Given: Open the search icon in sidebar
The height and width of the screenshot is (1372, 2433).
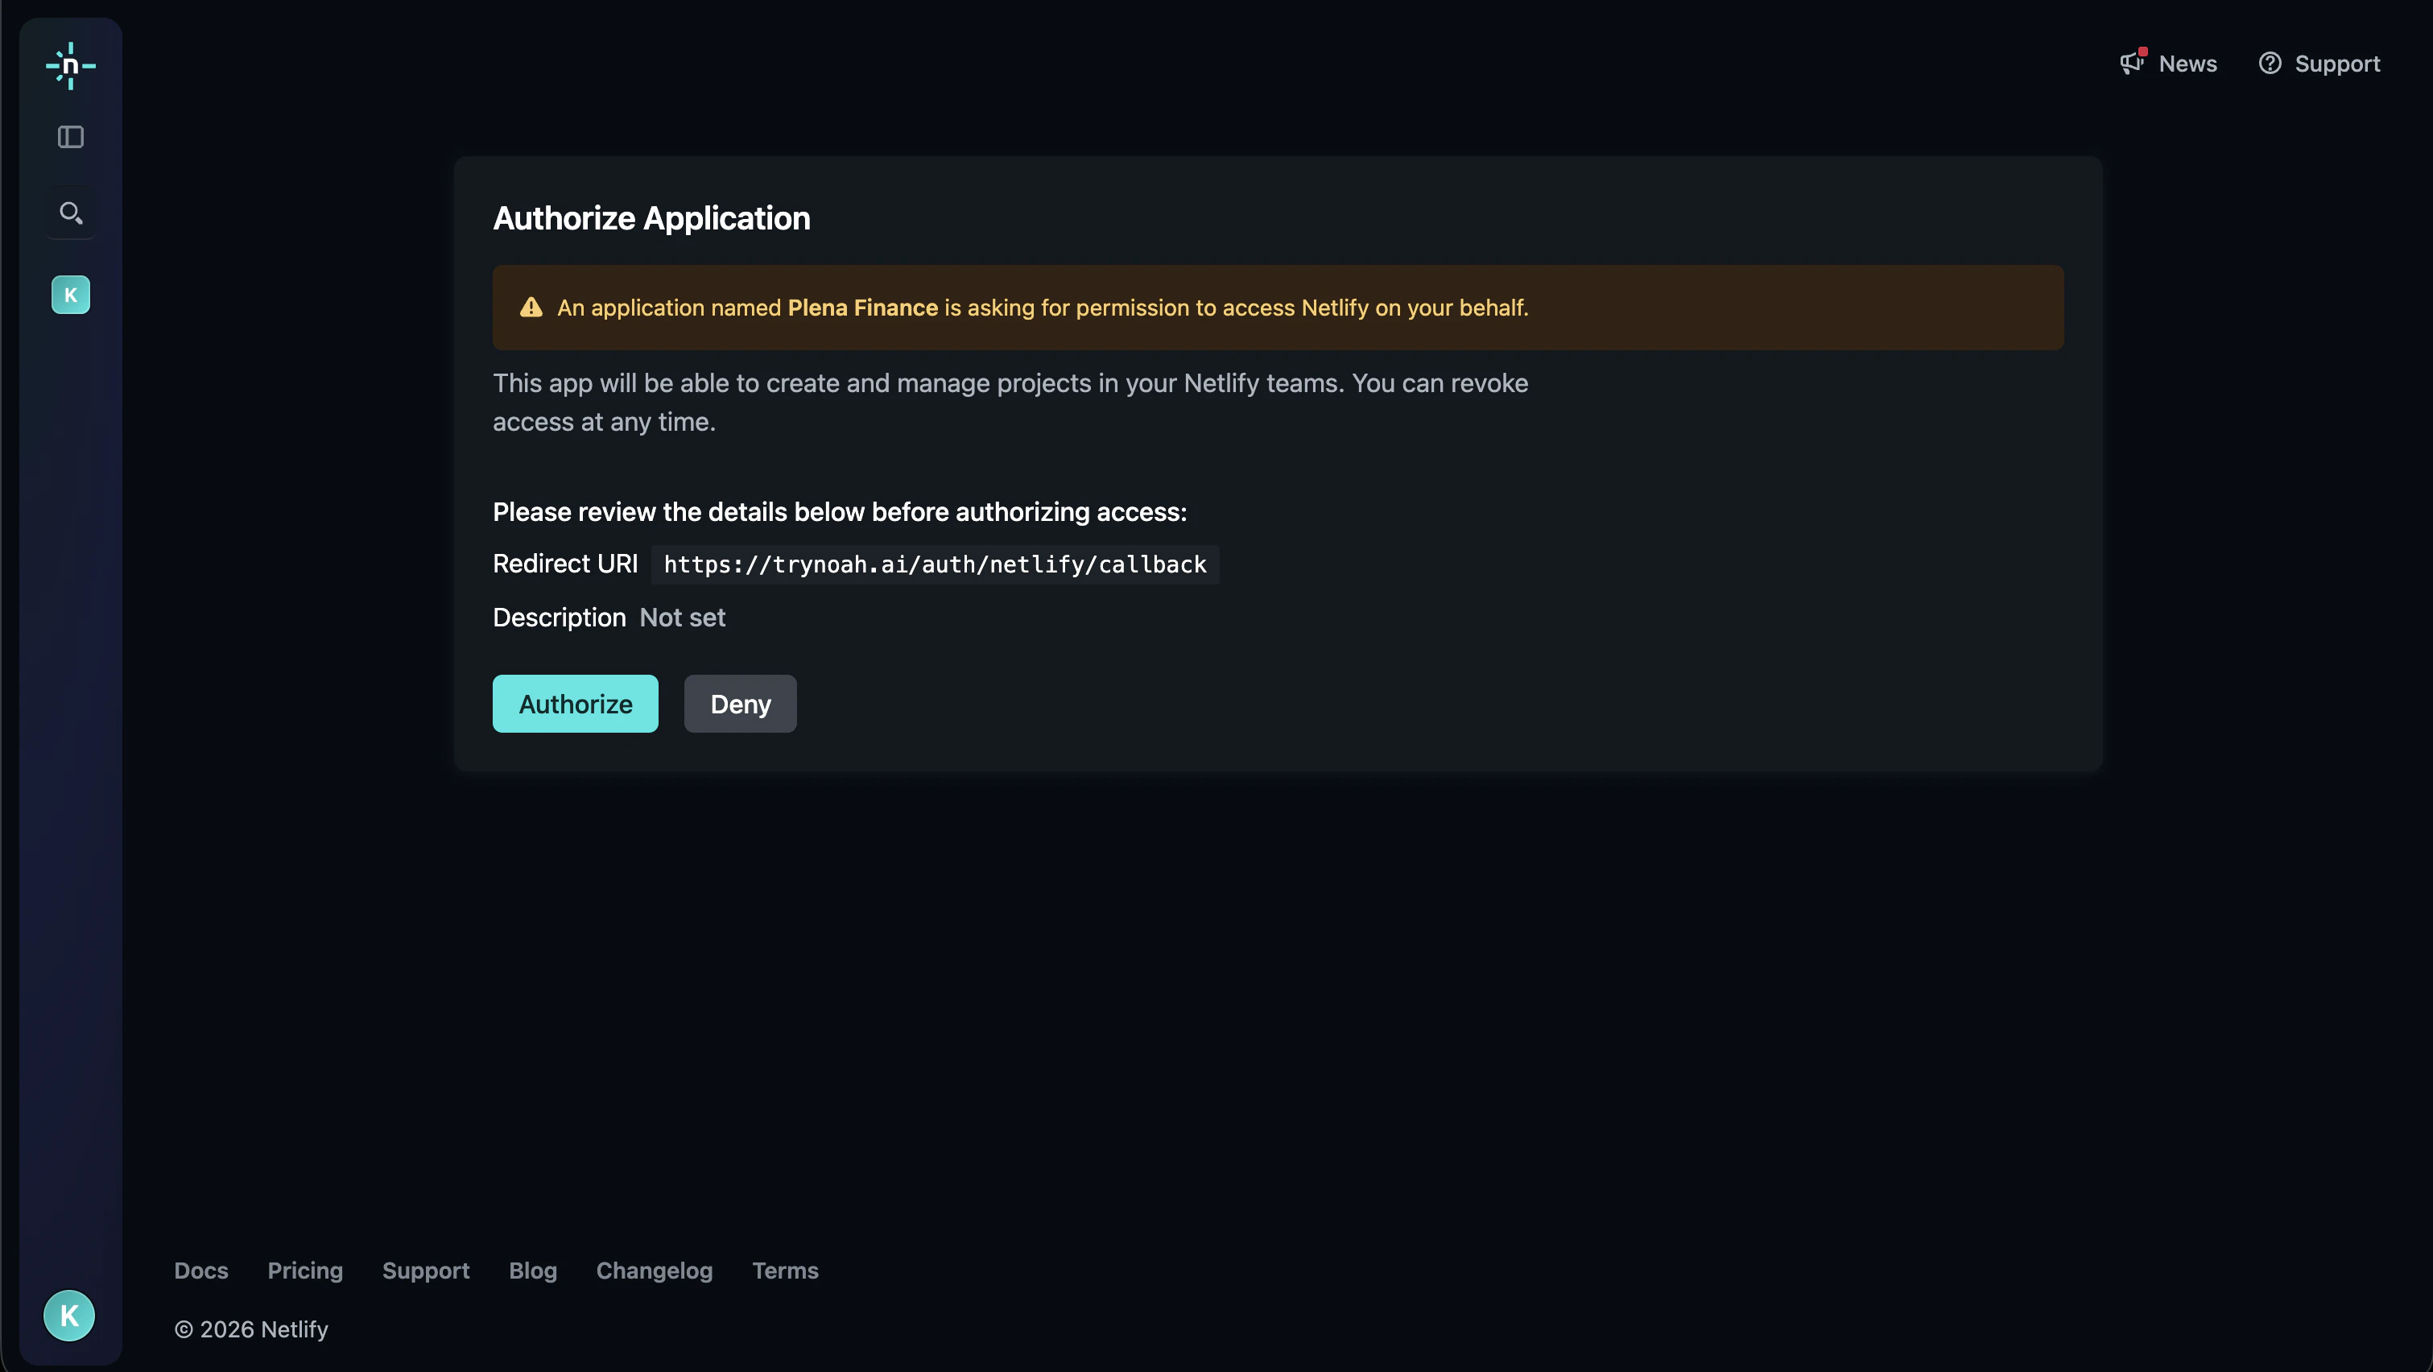Looking at the screenshot, I should point(71,213).
